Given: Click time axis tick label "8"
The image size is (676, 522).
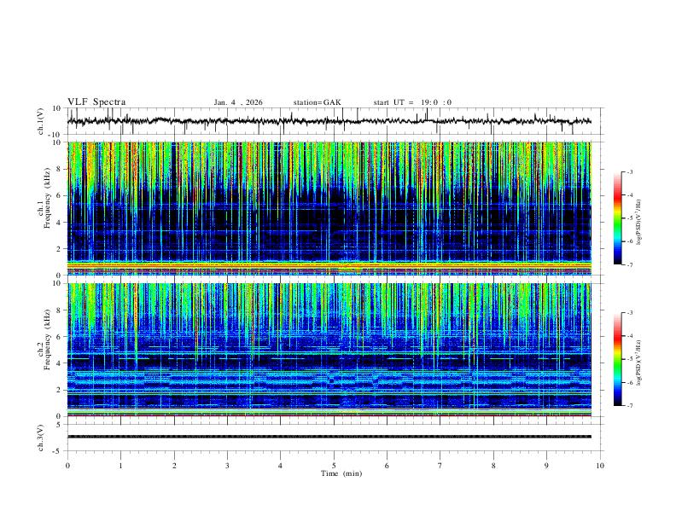Looking at the screenshot, I should tap(493, 466).
